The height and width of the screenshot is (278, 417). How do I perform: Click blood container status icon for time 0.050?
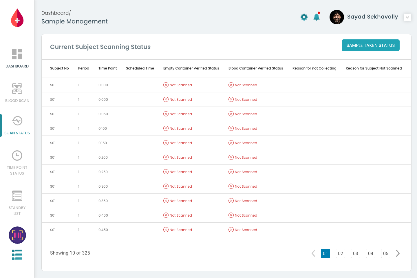[231, 114]
